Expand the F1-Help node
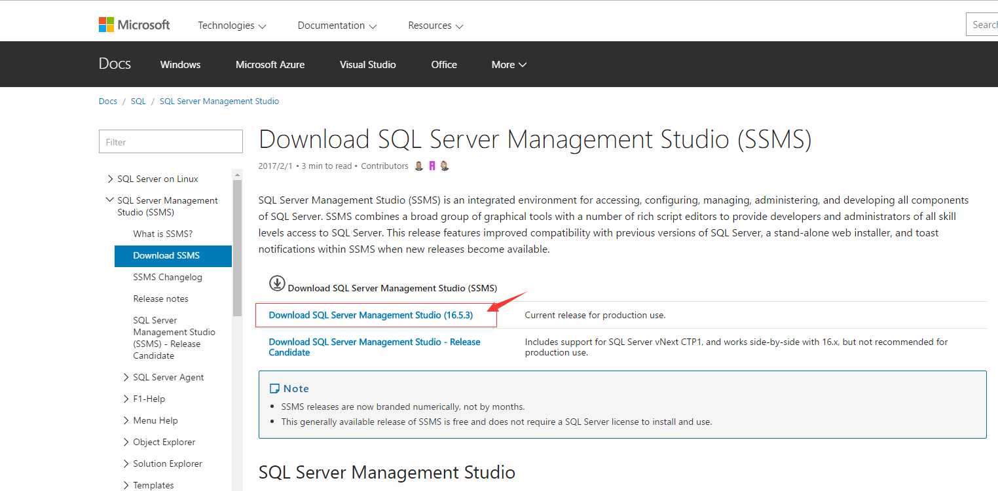The width and height of the screenshot is (998, 491). (126, 399)
